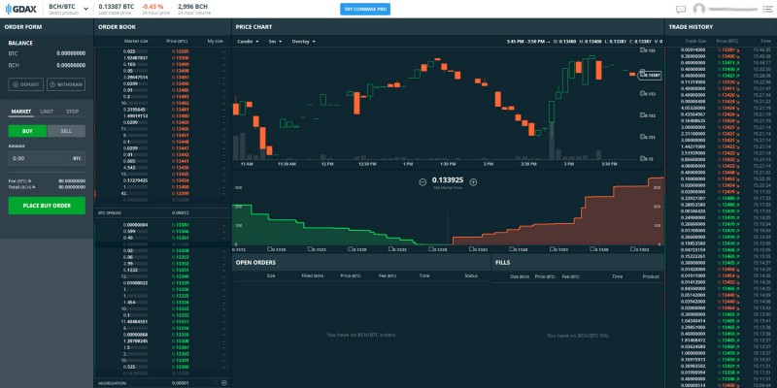Open the hamburger menu icon at top right

tap(767, 9)
